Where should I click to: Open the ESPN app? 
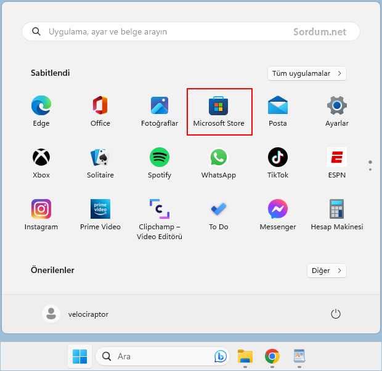(x=337, y=163)
